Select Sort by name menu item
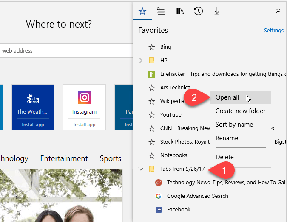This screenshot has height=222, width=287. point(241,125)
